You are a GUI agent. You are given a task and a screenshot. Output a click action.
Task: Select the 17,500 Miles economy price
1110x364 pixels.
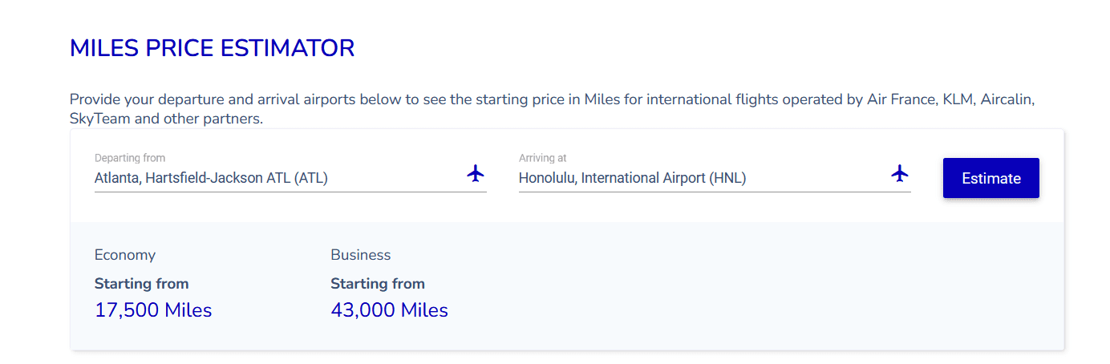click(153, 310)
